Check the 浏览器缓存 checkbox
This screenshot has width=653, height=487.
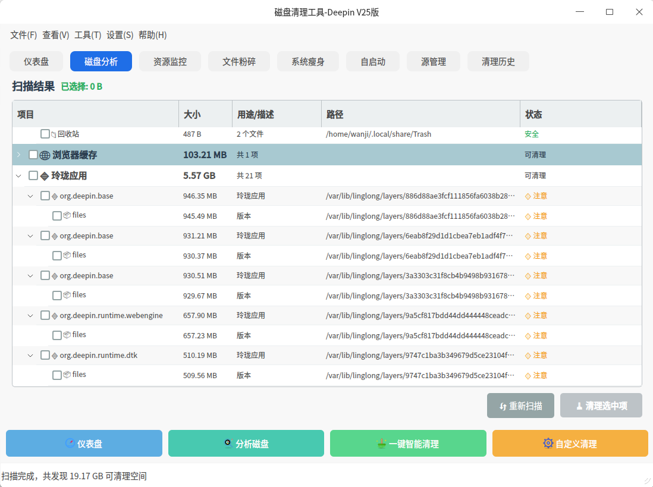coord(33,155)
